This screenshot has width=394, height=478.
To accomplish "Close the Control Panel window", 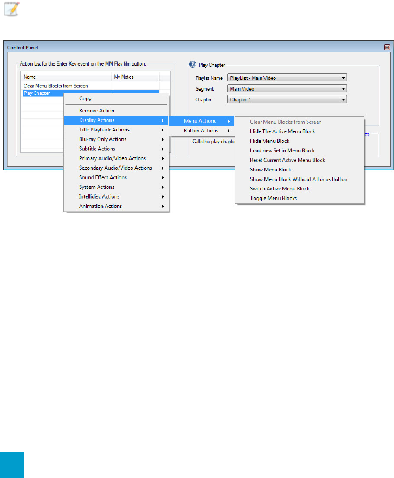I will (x=387, y=48).
